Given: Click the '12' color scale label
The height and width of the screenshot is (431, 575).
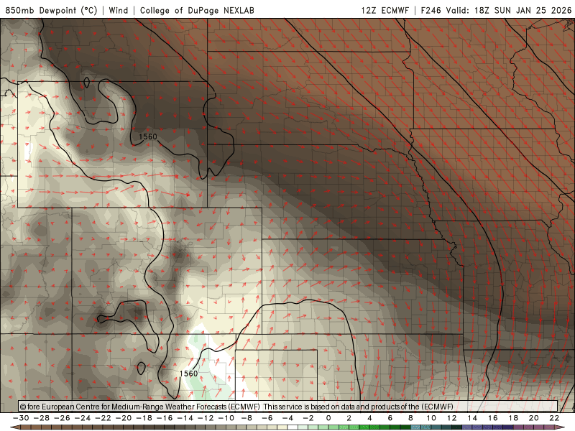Looking at the screenshot, I should [452, 418].
